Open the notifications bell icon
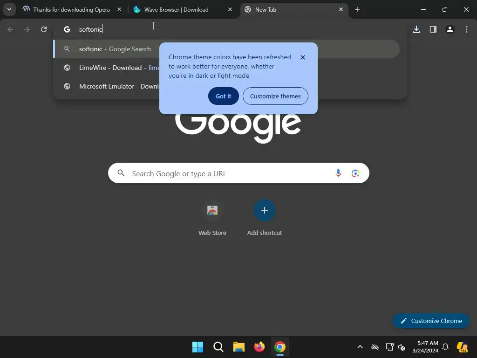 coord(445,347)
